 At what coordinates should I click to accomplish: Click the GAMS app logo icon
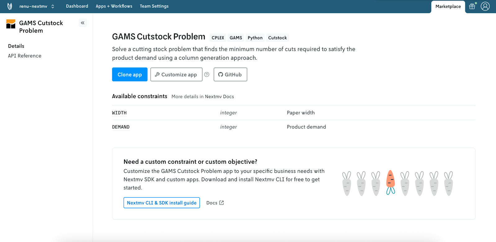point(11,24)
